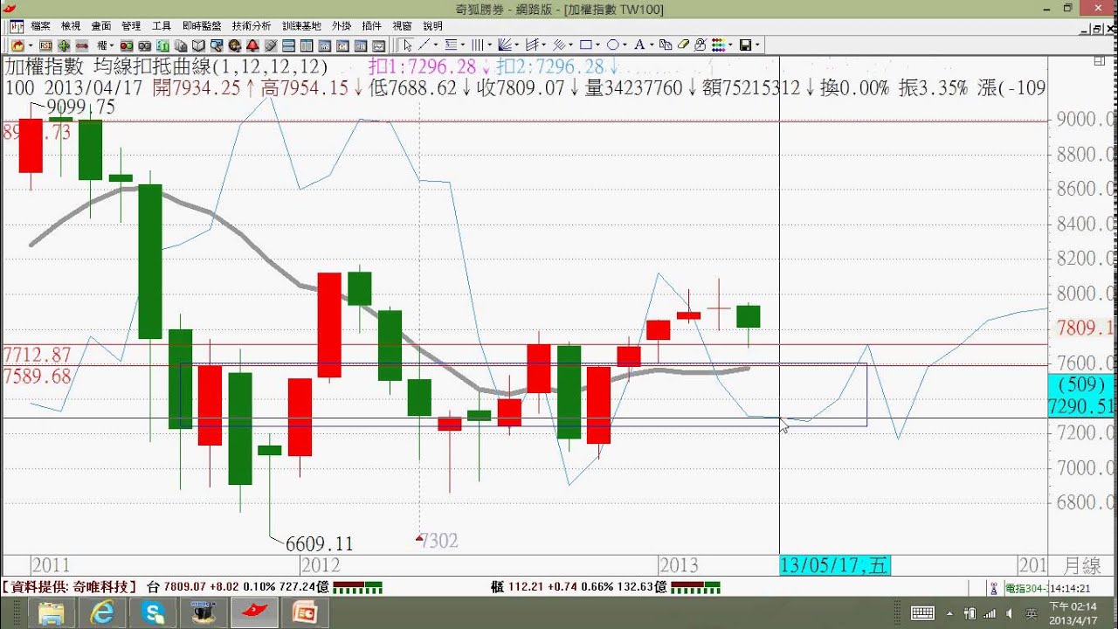1118x629 pixels.
Task: Select the ellipse drawing tool
Action: click(x=613, y=45)
